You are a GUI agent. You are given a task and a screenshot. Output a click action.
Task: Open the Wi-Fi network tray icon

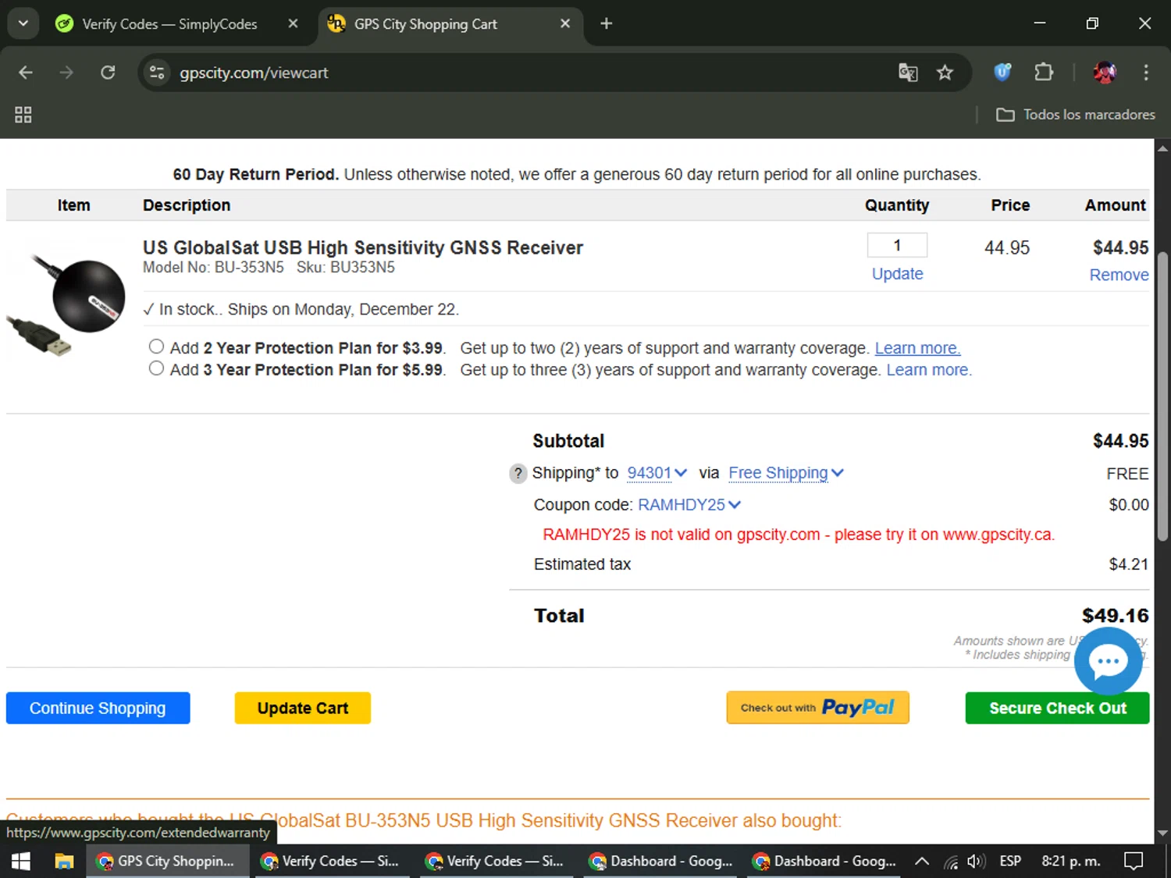coord(951,862)
